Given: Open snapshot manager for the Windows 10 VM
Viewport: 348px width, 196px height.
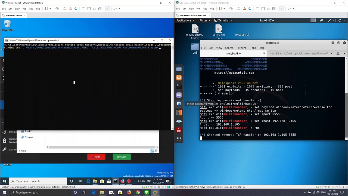Looking at the screenshot, I should point(76,9).
